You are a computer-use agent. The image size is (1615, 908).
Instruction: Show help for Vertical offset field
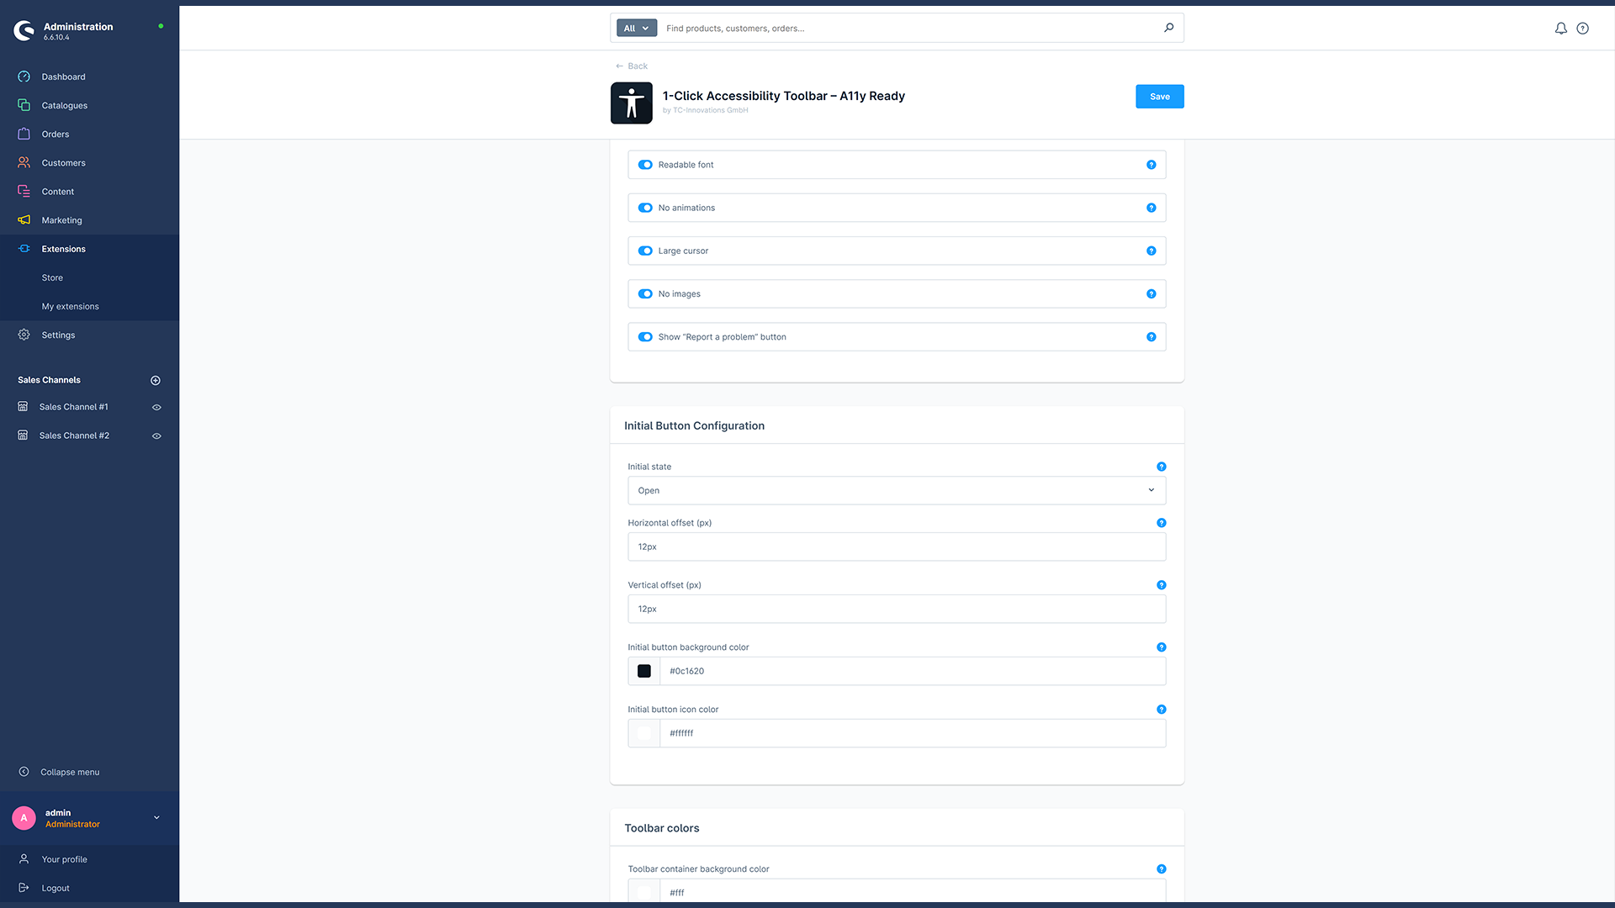point(1161,585)
